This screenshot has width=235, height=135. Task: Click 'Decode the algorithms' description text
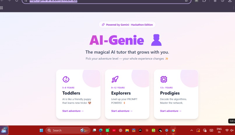click(173, 101)
